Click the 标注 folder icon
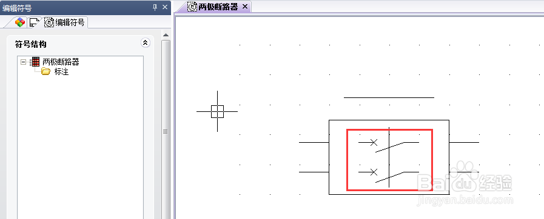This screenshot has height=219, width=544. click(46, 71)
